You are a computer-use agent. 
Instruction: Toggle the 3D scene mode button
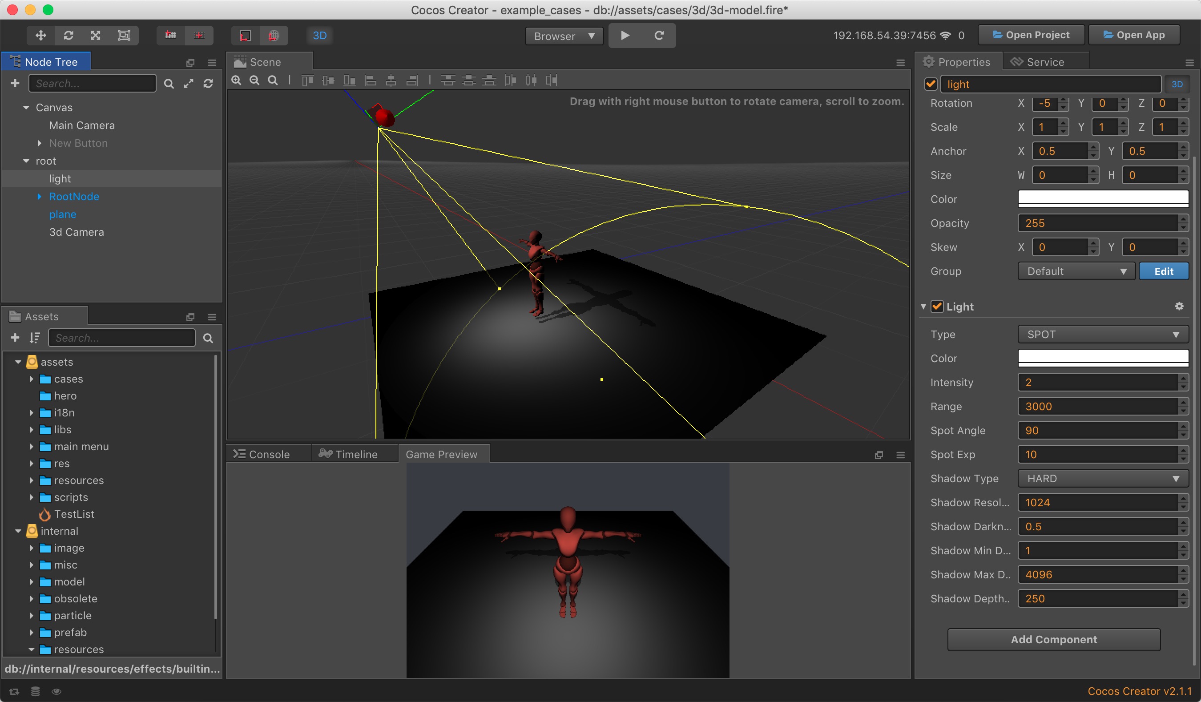pos(320,35)
